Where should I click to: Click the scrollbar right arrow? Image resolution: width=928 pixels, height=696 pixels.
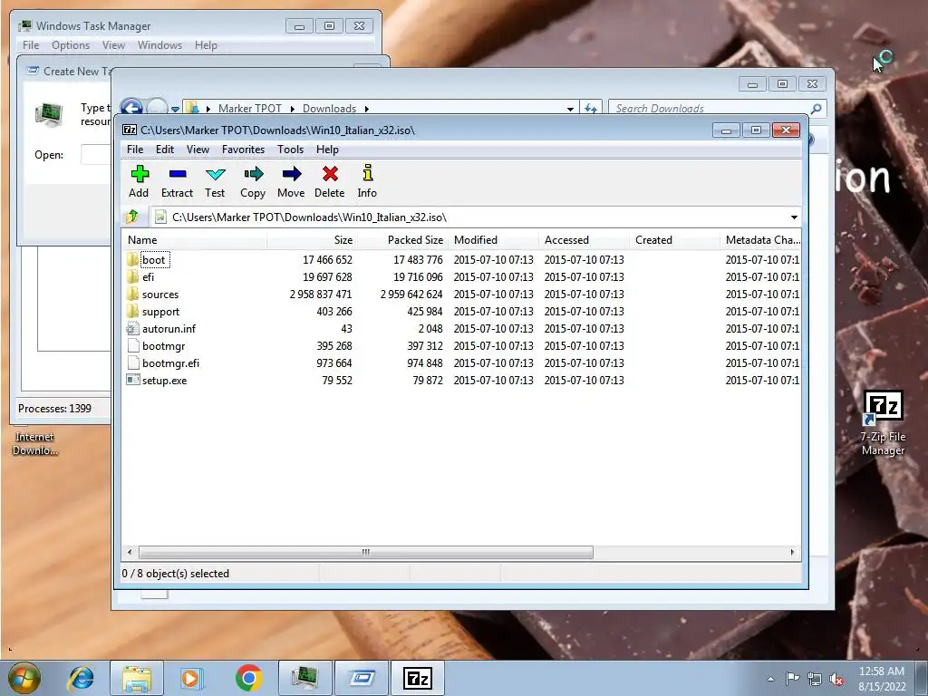click(x=792, y=552)
